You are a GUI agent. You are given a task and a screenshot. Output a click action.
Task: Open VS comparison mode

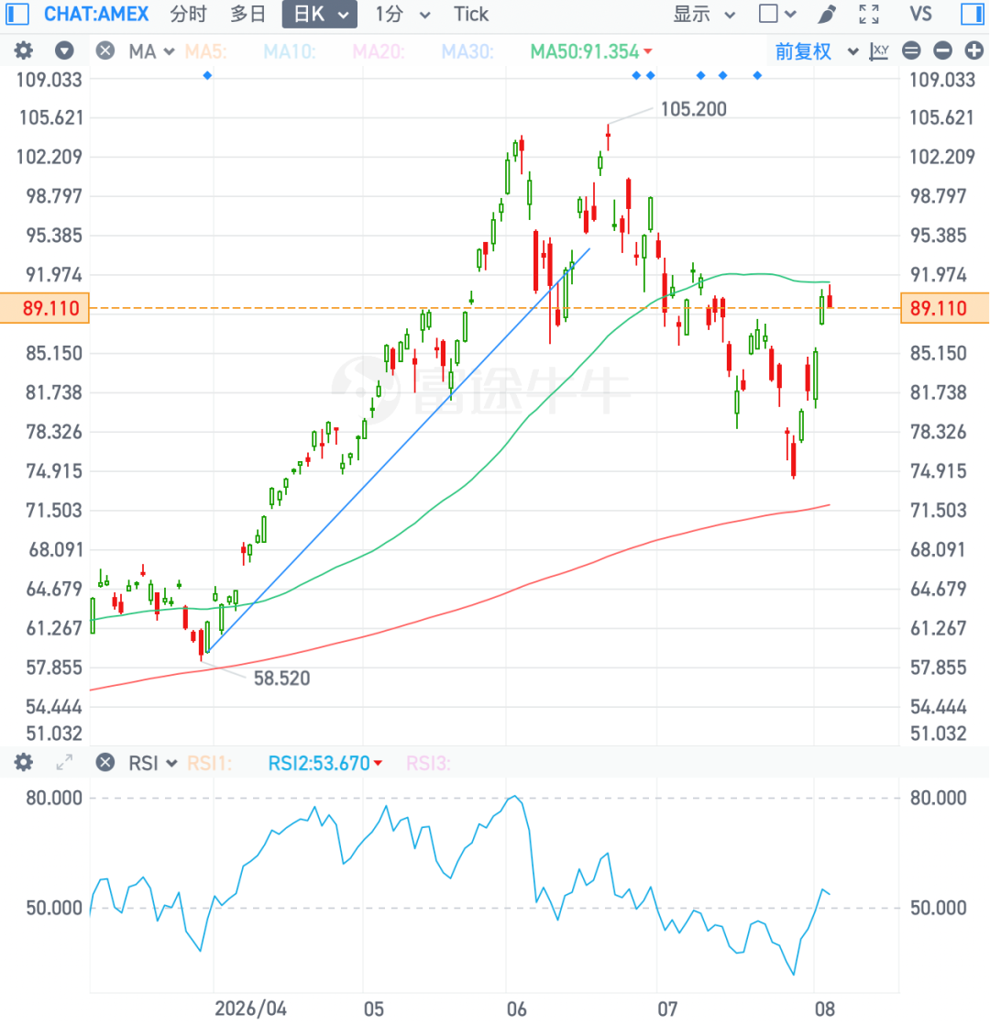pyautogui.click(x=920, y=14)
